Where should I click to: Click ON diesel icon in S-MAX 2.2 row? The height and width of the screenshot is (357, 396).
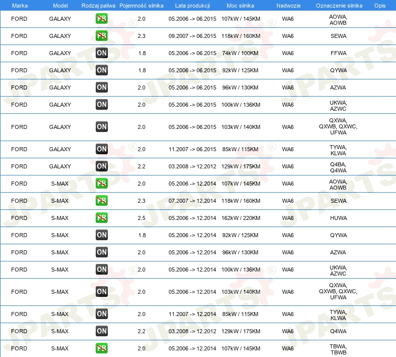[x=101, y=331]
